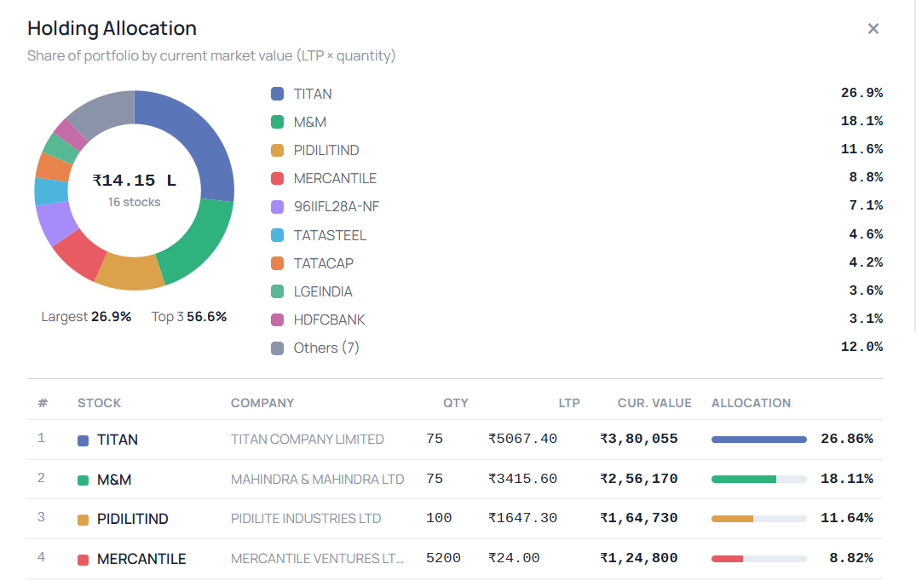Click the HDFCBANK pink legend swatch

pyautogui.click(x=278, y=319)
